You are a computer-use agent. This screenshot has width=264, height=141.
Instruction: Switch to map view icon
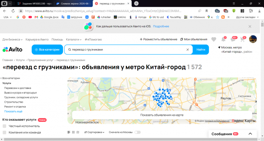coord(78,132)
